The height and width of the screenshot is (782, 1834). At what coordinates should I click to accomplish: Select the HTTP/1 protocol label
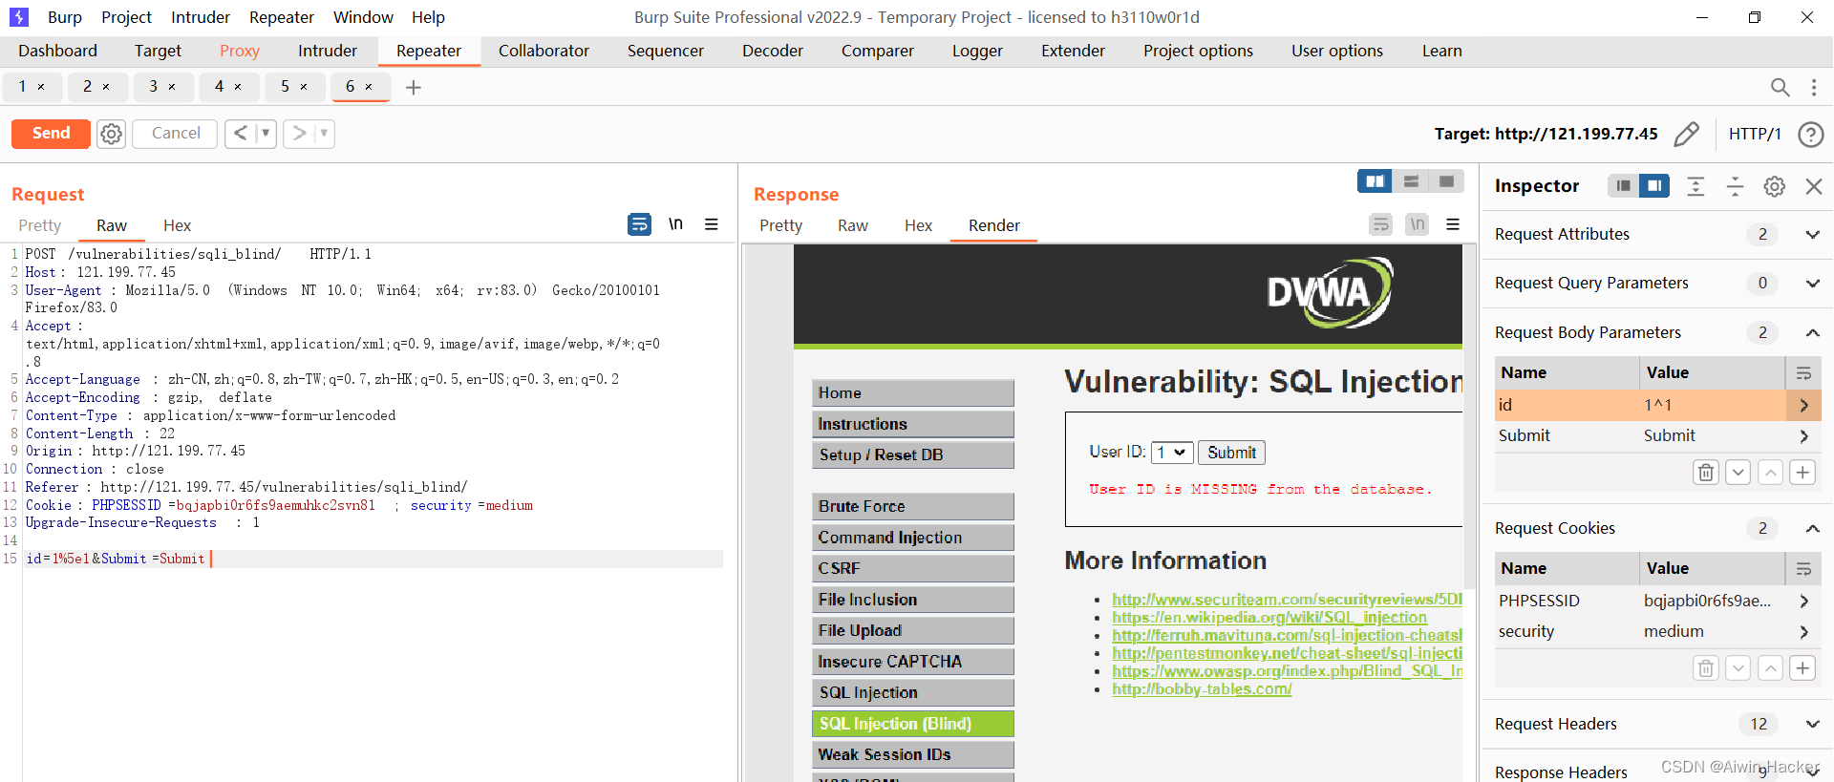click(1755, 134)
